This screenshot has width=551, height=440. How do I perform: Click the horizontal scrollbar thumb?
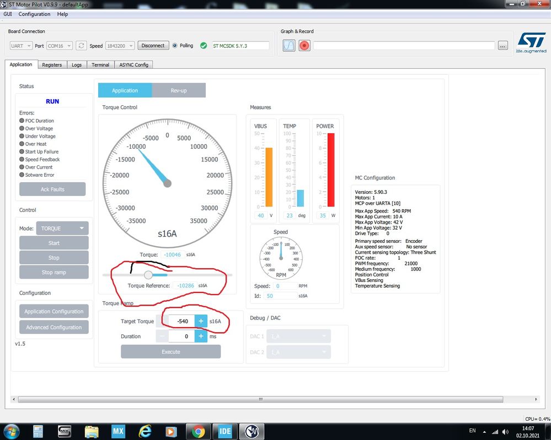click(260, 399)
